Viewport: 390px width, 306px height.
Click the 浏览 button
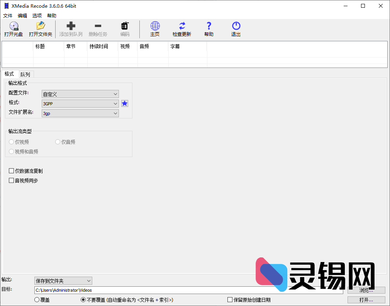point(366,290)
